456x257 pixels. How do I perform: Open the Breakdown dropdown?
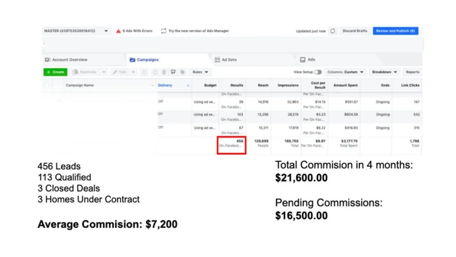coord(384,72)
